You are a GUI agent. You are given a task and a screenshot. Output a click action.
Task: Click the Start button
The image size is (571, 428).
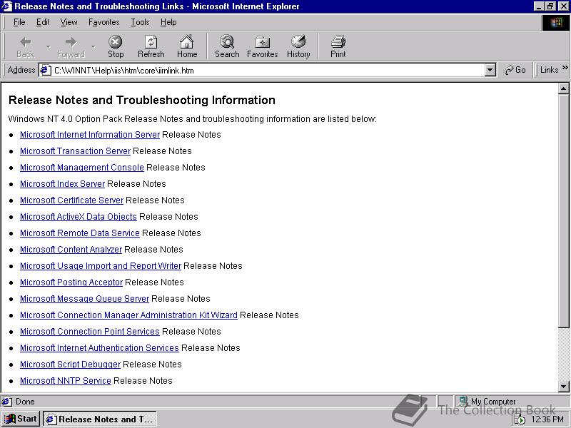[x=21, y=419]
